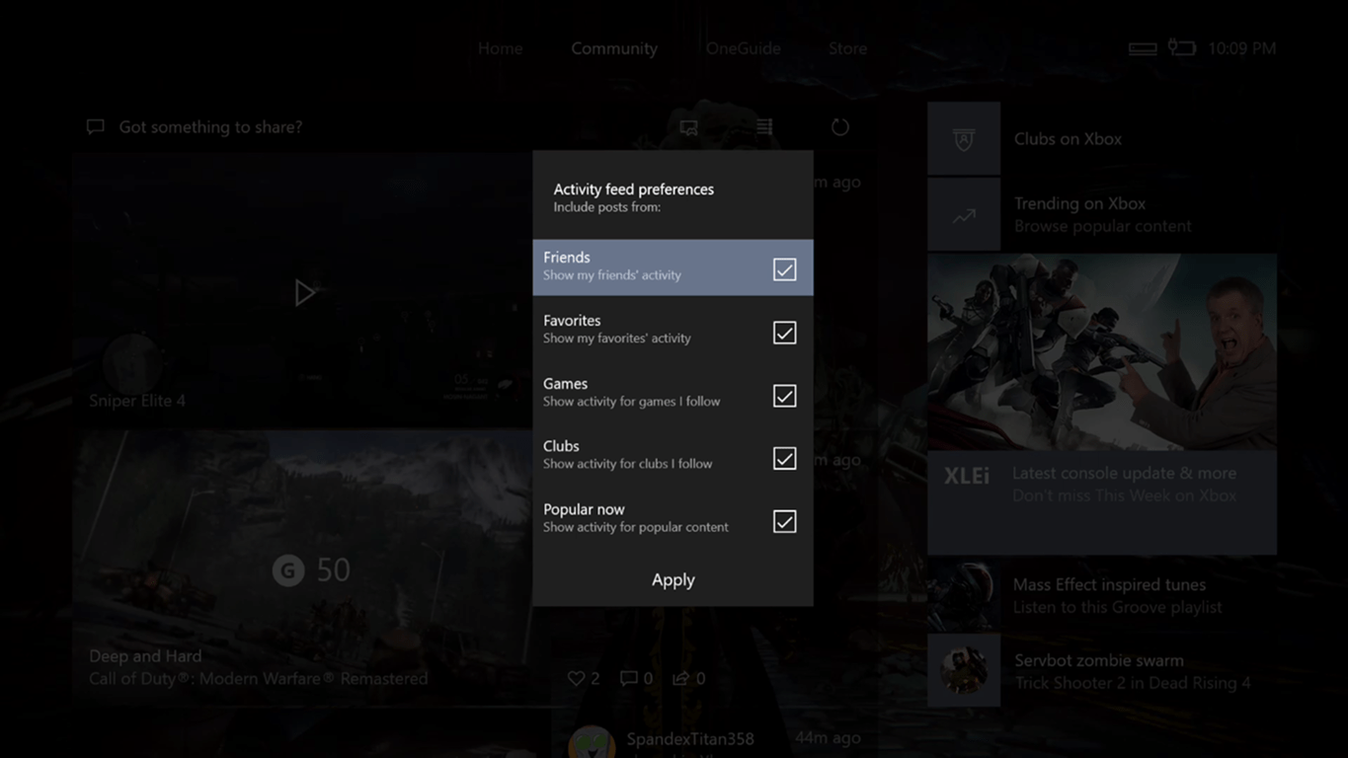Like the post with the heart icon
Image resolution: width=1348 pixels, height=758 pixels.
577,678
